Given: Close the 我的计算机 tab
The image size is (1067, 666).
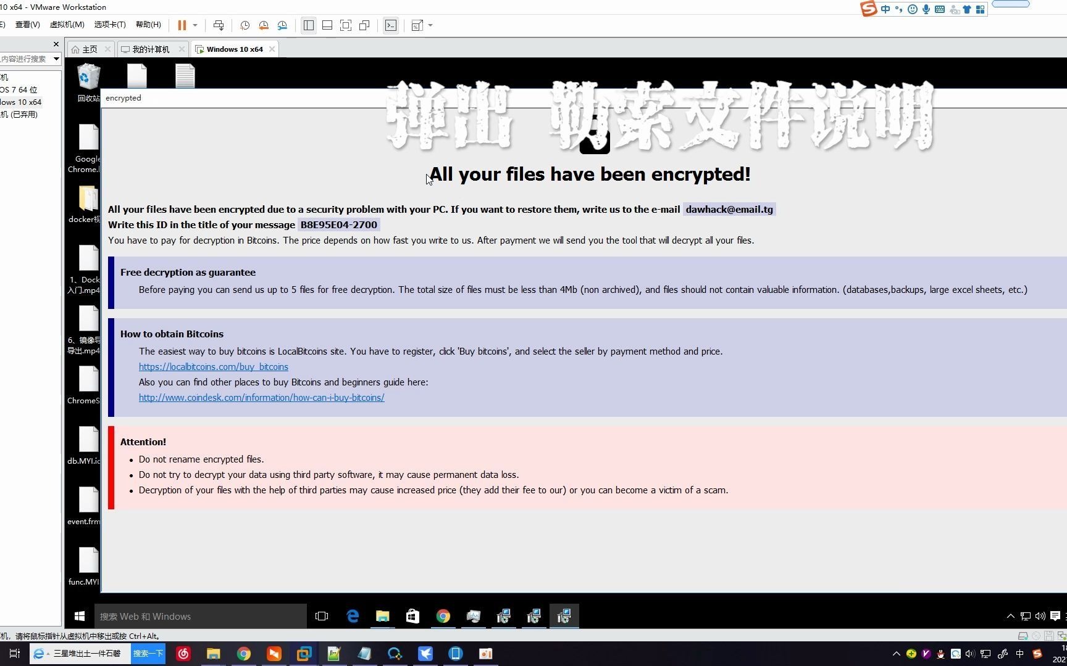Looking at the screenshot, I should tap(182, 49).
